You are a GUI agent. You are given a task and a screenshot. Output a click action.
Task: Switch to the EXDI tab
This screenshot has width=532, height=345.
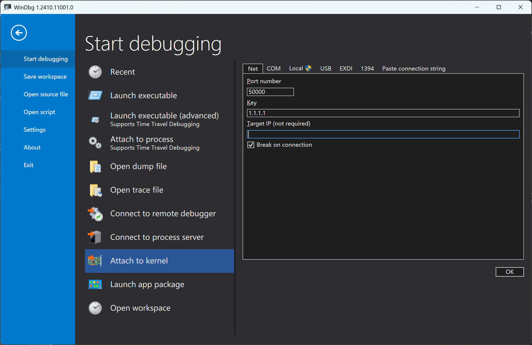point(346,69)
